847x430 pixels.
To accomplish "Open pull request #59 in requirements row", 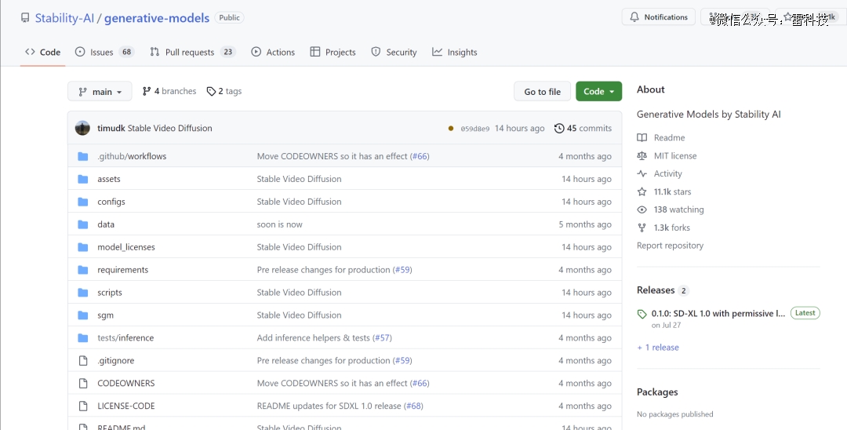I will tap(402, 270).
